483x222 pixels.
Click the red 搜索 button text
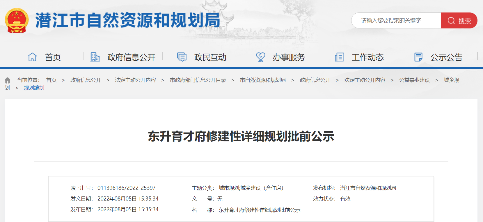pyautogui.click(x=465, y=21)
